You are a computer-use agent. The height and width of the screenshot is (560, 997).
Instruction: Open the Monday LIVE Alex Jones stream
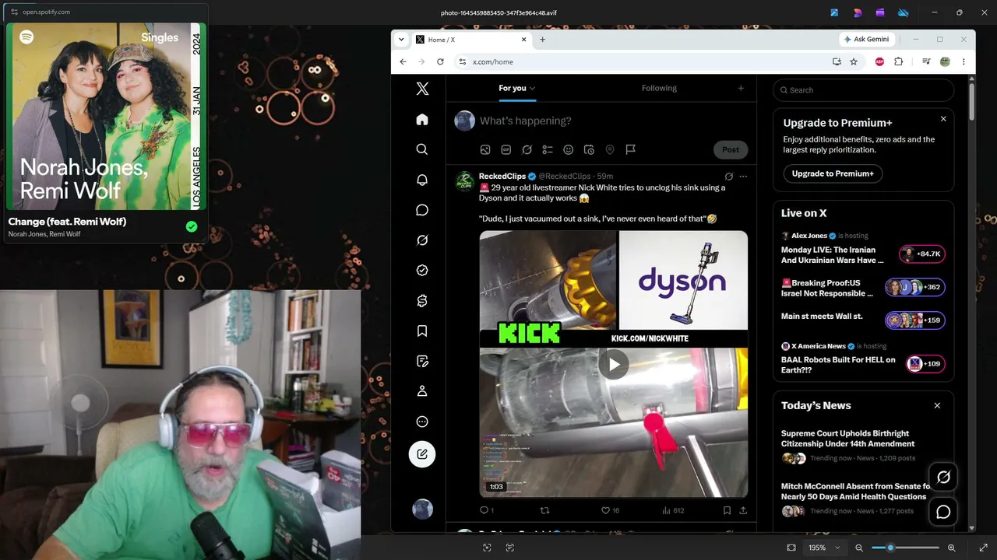833,255
